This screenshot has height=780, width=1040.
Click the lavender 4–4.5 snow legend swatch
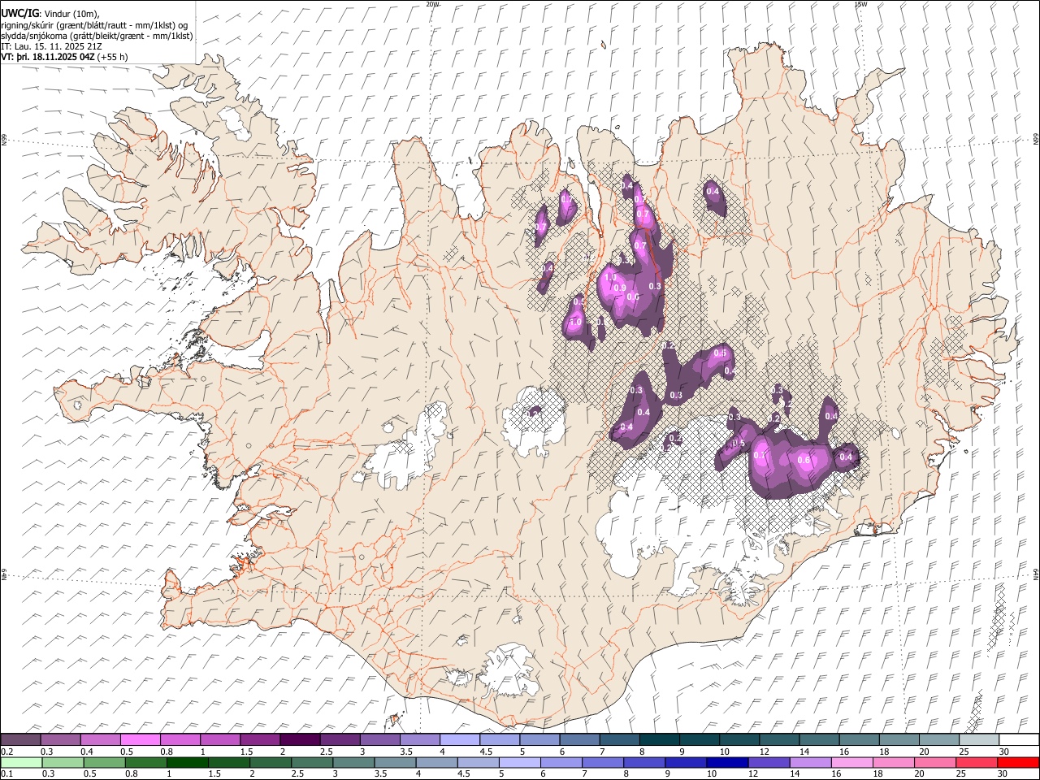(459, 739)
